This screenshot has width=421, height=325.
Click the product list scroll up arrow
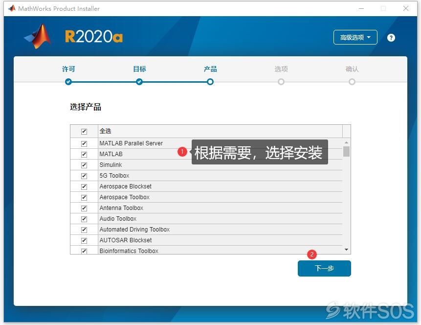click(346, 142)
